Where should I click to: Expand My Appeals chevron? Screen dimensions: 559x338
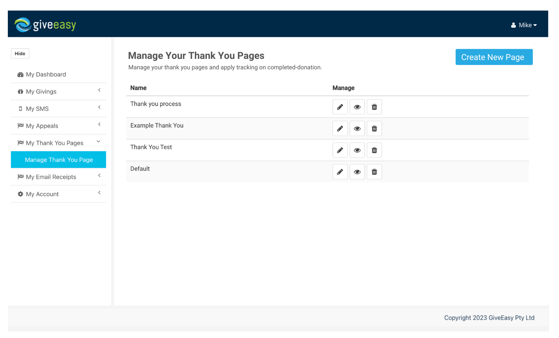pos(99,124)
